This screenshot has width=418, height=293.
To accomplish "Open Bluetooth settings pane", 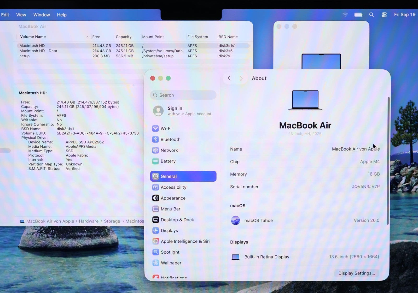I will (170, 139).
